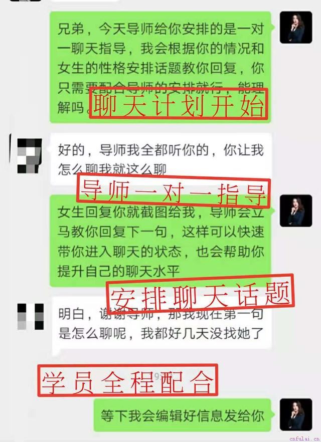This screenshot has width=321, height=442.
Task: Select the white message ending '我都好几天没找她了'
Action: pyautogui.click(x=162, y=323)
